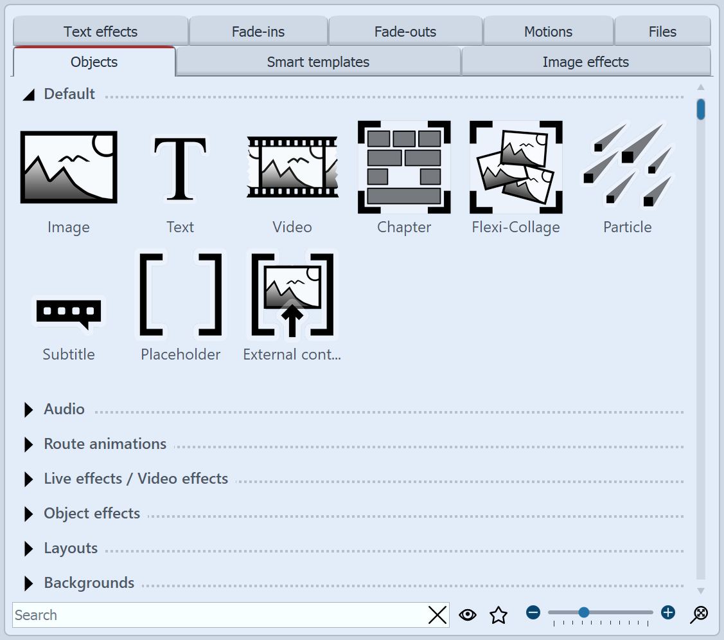This screenshot has width=724, height=640.
Task: Expand the Audio section
Action: click(x=28, y=409)
